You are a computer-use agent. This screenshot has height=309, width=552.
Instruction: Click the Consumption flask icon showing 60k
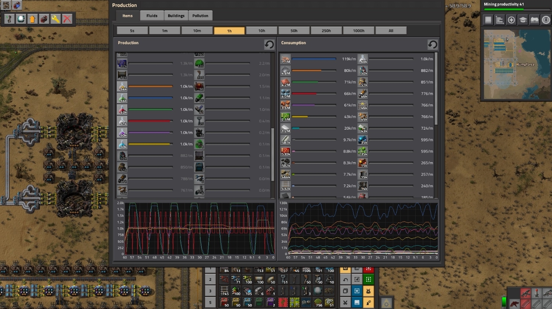(363, 59)
